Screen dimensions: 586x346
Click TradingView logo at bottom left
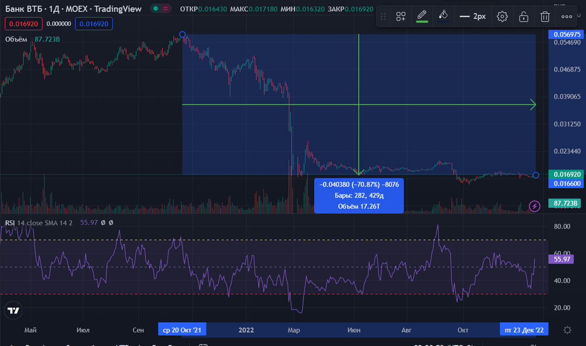(14, 310)
